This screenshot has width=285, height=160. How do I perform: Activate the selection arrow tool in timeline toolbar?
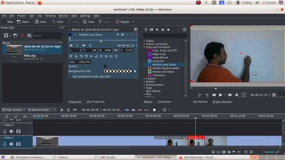[62, 110]
